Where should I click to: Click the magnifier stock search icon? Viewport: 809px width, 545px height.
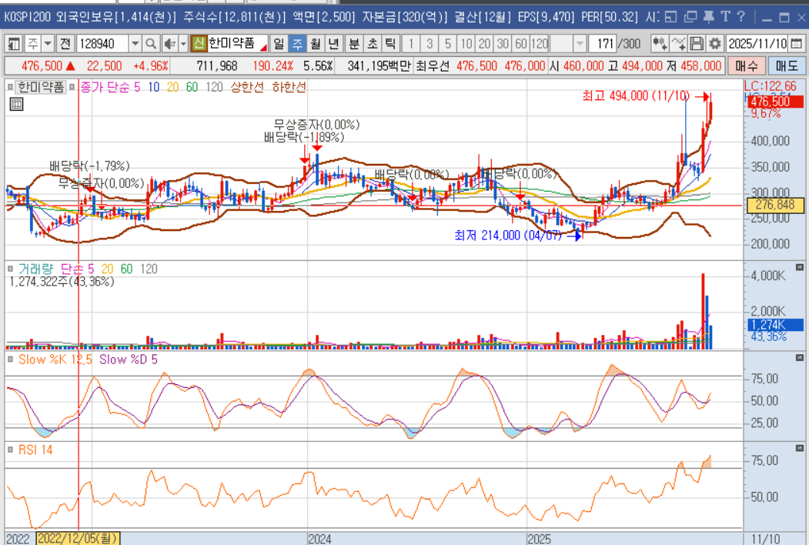pos(151,44)
